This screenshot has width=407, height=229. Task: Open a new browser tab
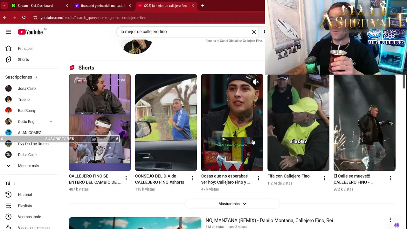click(203, 6)
